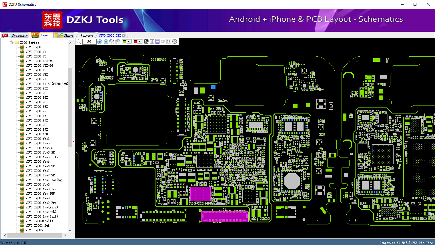Select the red color swatch
Viewport: 435px width, 245px height.
pyautogui.click(x=135, y=42)
